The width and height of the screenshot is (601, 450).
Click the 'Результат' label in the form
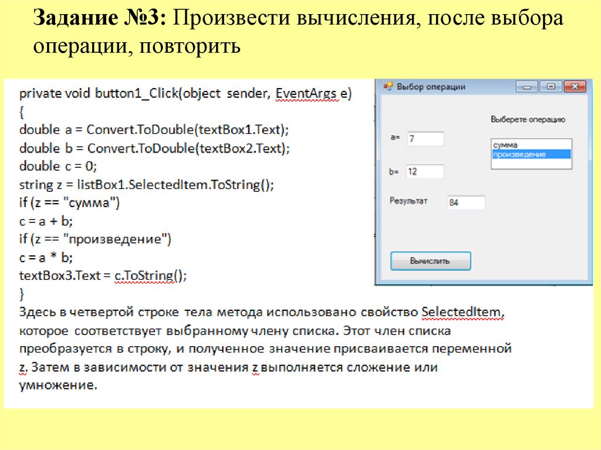tap(408, 201)
